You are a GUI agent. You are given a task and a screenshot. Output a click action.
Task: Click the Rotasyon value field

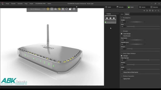(123, 49)
